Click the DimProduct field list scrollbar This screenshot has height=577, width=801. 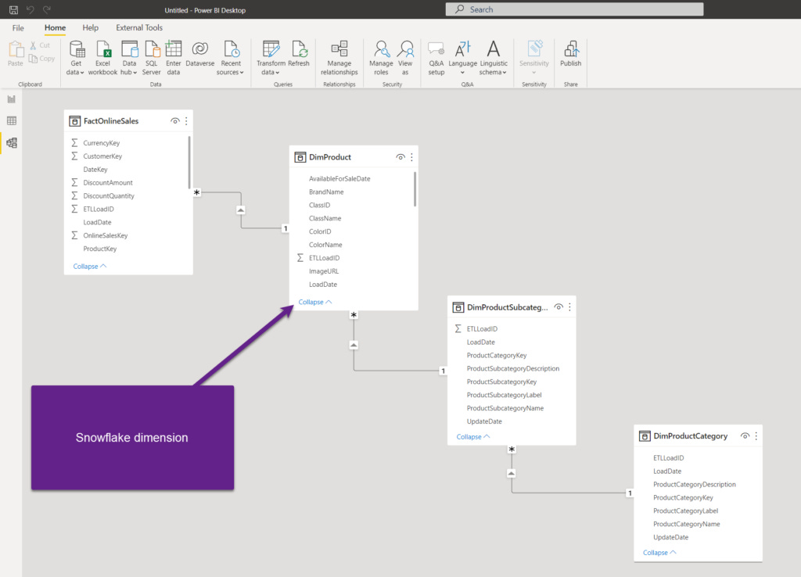coord(415,189)
